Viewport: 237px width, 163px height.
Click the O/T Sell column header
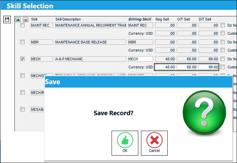coord(184,19)
